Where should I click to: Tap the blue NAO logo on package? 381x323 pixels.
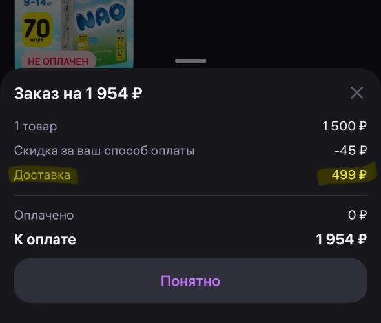tap(100, 16)
